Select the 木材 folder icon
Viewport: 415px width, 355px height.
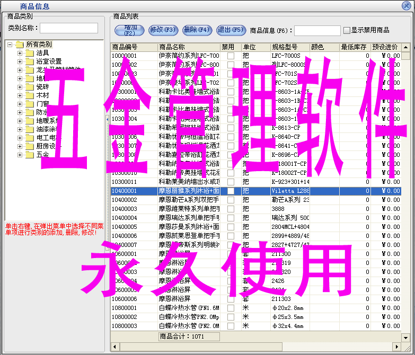(x=30, y=95)
